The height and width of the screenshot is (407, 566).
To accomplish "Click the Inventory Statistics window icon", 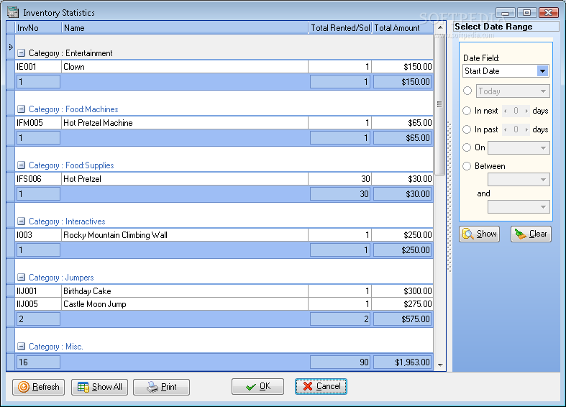I will tap(13, 12).
